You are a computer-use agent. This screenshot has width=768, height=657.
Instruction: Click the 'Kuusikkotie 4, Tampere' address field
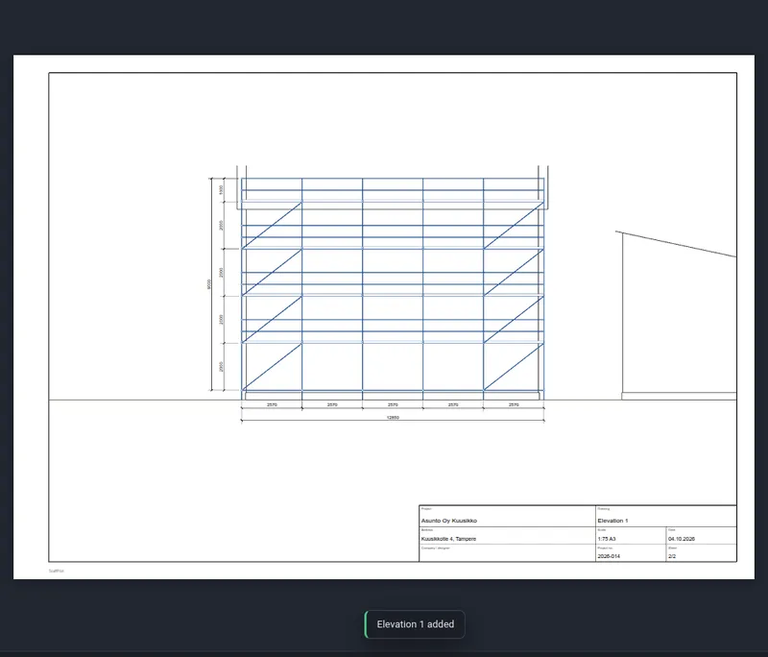pos(507,536)
